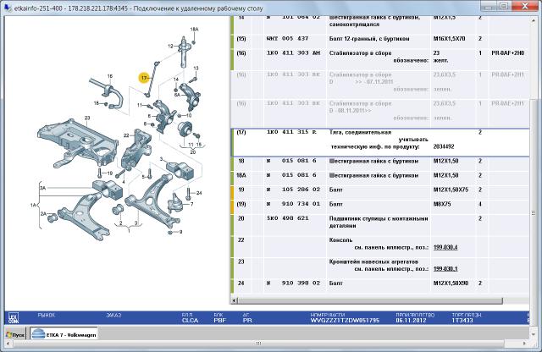Click right arrow of remote desktop scrollbar
Screen dimensions: 542x352
525,344
